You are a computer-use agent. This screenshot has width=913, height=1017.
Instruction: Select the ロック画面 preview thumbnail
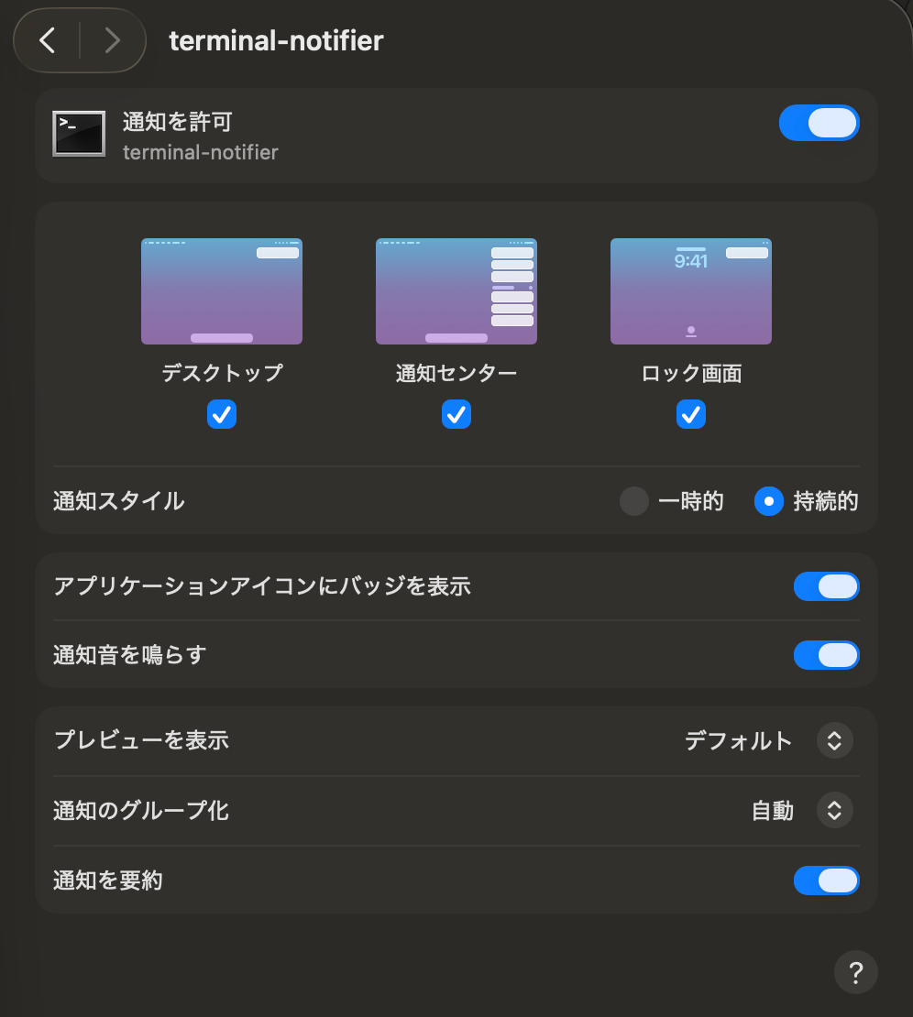(x=690, y=290)
